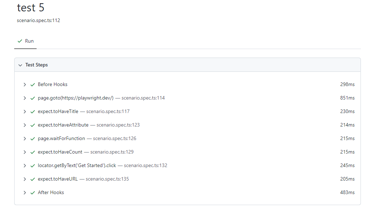Screen dimensions: 379x209
Task: Expand the After Hooks step
Action: (25, 192)
